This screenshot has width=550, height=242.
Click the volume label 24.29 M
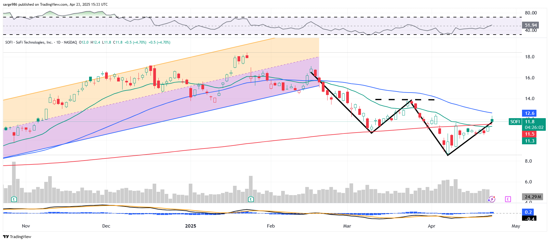tap(533, 197)
